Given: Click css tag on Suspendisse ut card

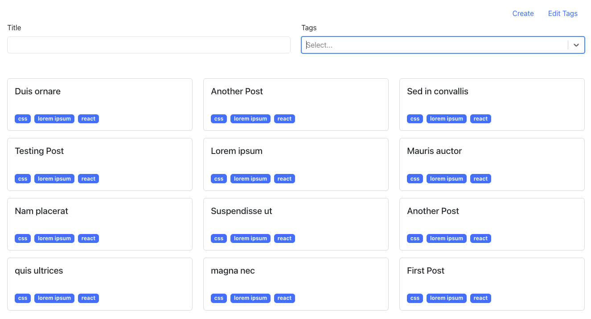Looking at the screenshot, I should click(x=219, y=238).
